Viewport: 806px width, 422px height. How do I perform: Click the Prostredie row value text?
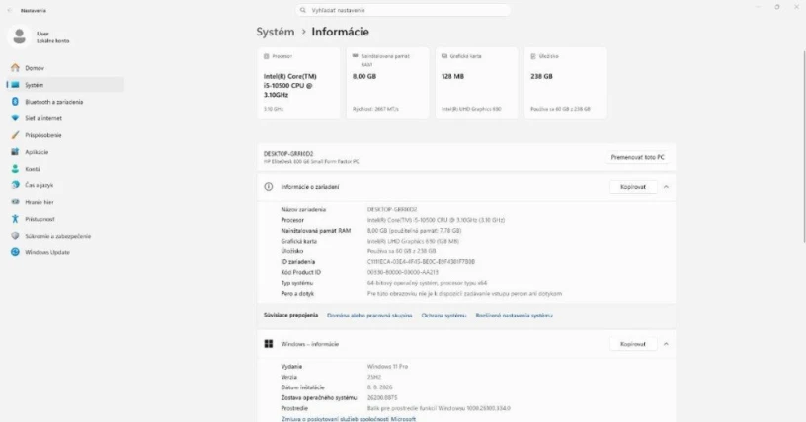tap(439, 408)
